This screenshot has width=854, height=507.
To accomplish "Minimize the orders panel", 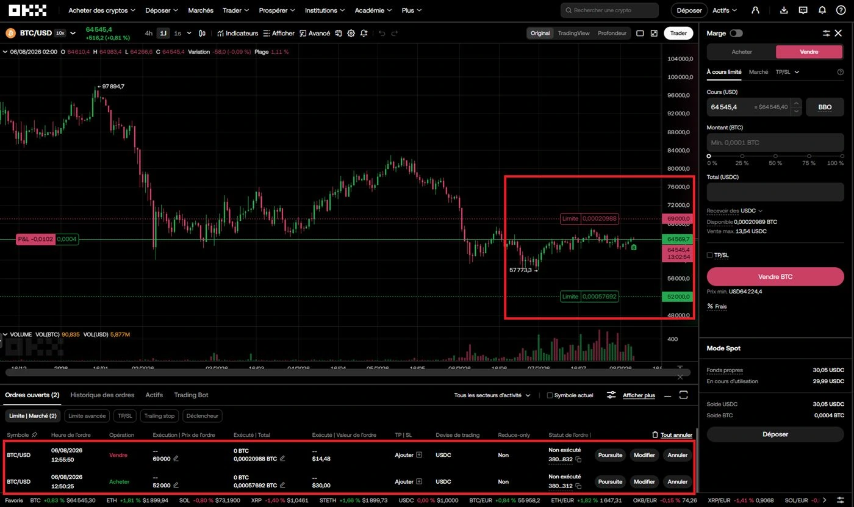I will tap(668, 395).
